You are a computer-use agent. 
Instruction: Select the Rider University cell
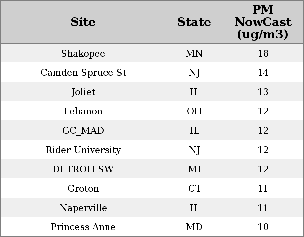pos(83,150)
